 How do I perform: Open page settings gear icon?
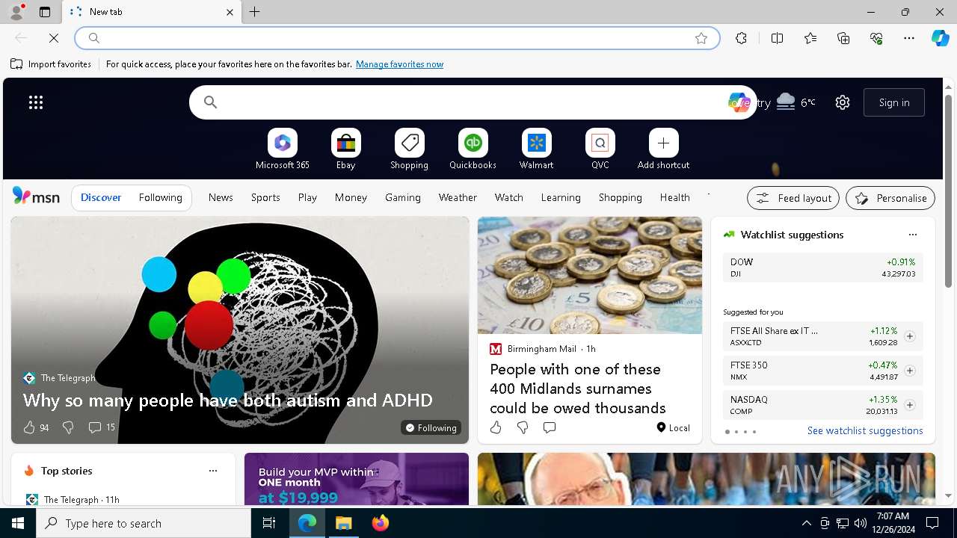[x=843, y=102]
